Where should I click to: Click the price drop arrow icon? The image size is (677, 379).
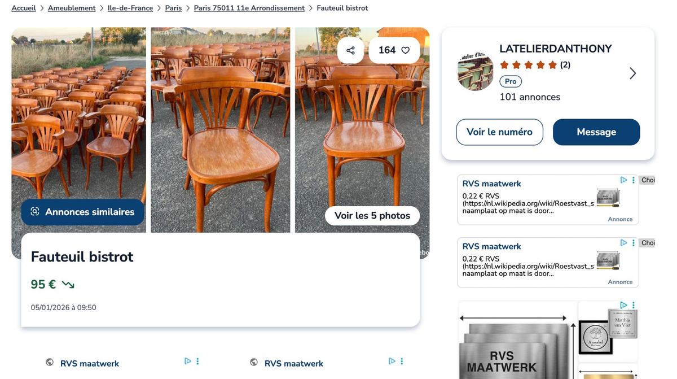(x=68, y=285)
